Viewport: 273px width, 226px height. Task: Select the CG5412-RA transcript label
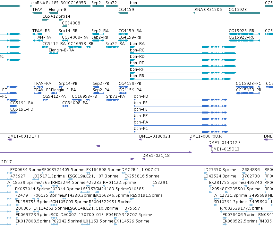tap(54, 44)
